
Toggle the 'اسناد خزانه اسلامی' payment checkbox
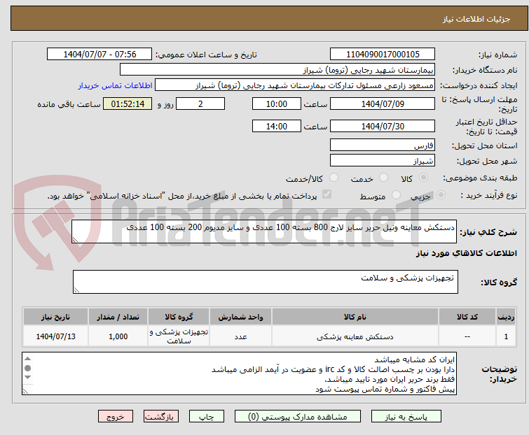point(327,195)
